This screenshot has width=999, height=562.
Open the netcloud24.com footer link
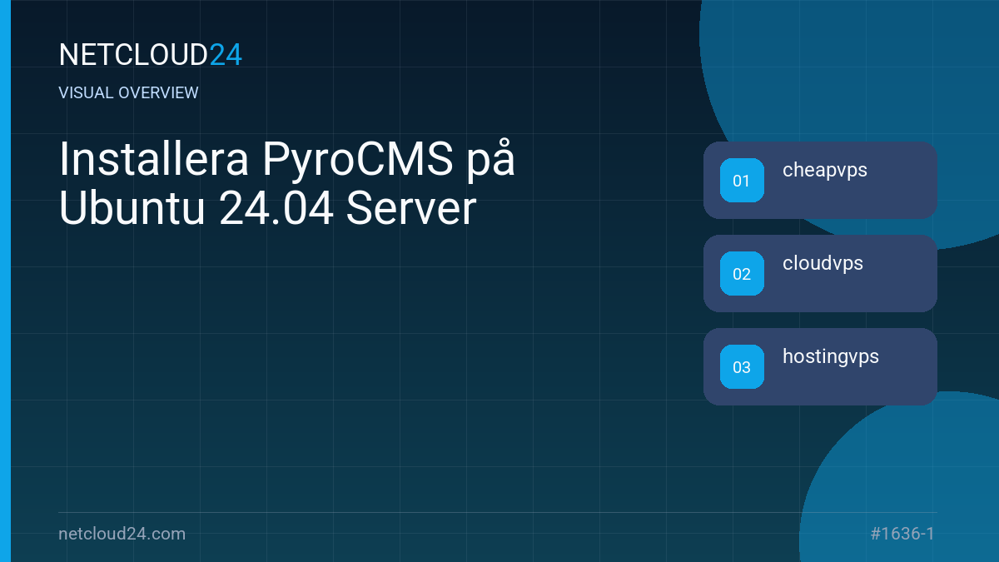point(122,534)
